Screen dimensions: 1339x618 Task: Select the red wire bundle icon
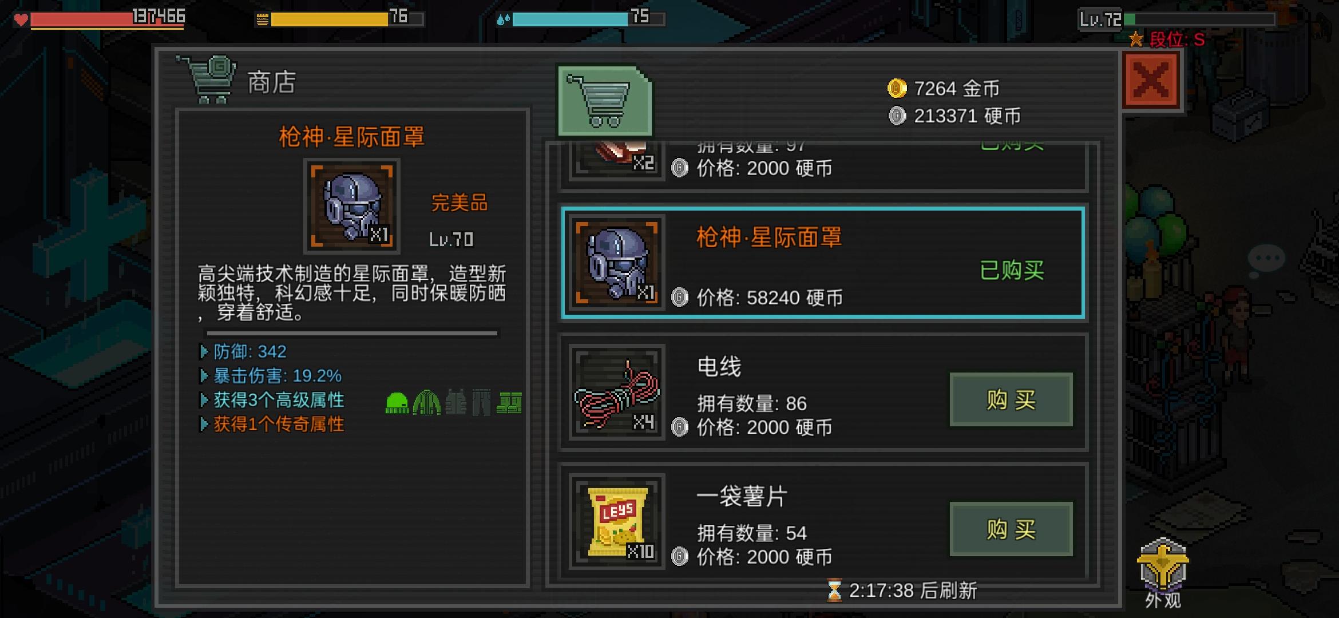(617, 392)
